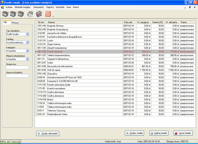
Task: Select the Drukarka laserowa HP row
Action: [x=115, y=78]
